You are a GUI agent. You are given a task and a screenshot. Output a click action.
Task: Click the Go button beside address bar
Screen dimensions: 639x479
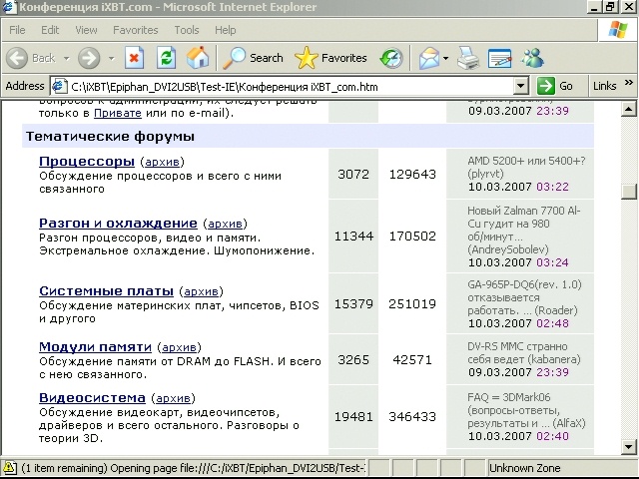[555, 86]
